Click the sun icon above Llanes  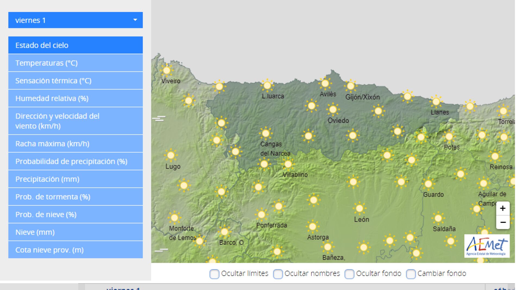pos(436,102)
